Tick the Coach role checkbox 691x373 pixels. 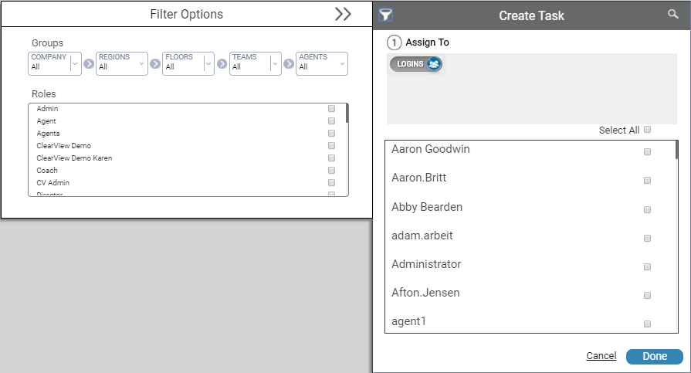(x=331, y=171)
